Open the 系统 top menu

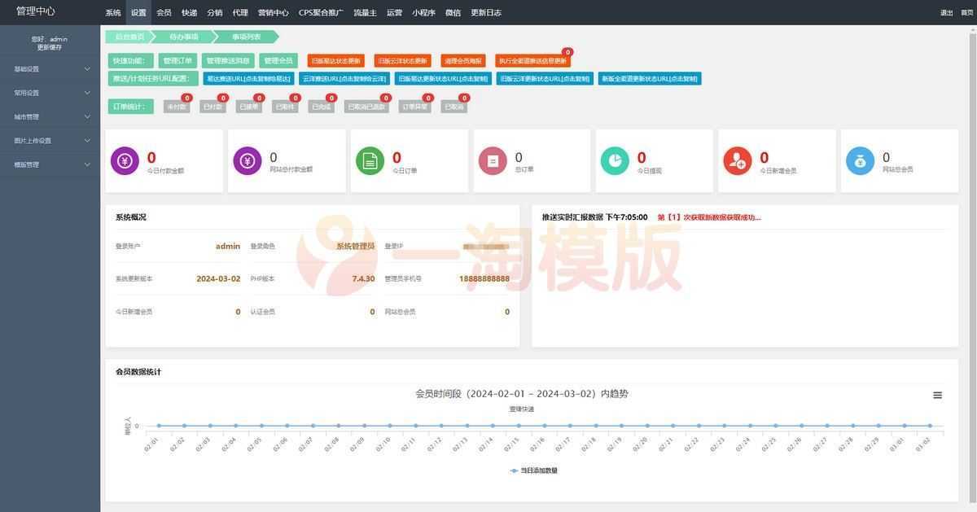point(113,12)
